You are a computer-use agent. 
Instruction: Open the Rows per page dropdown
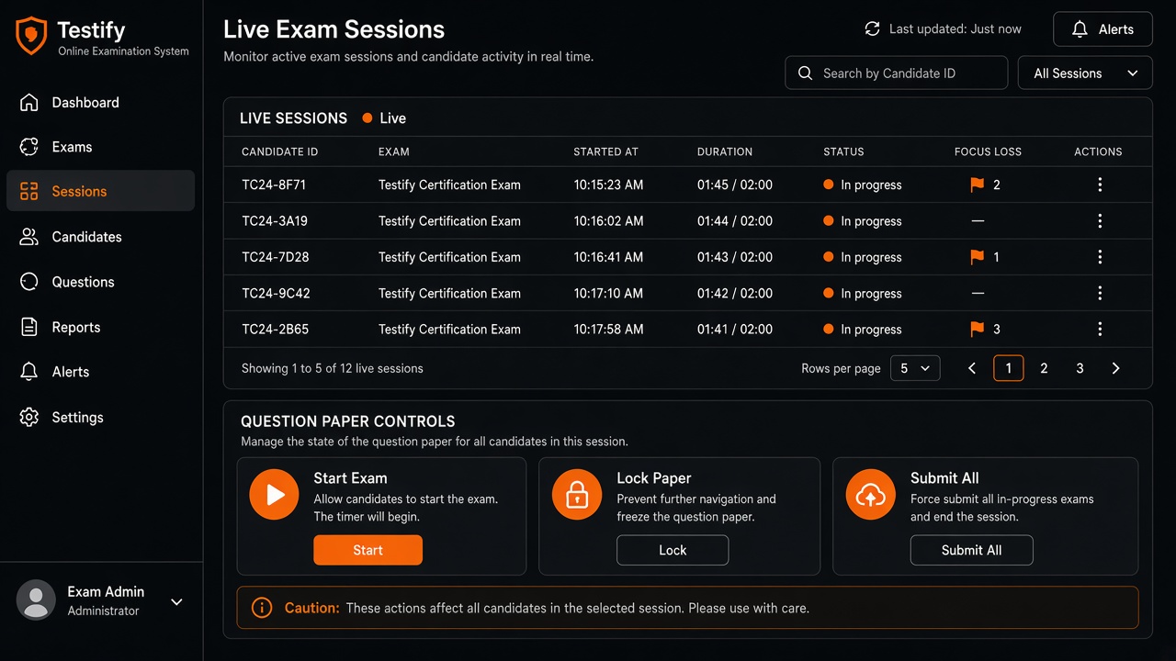[915, 368]
